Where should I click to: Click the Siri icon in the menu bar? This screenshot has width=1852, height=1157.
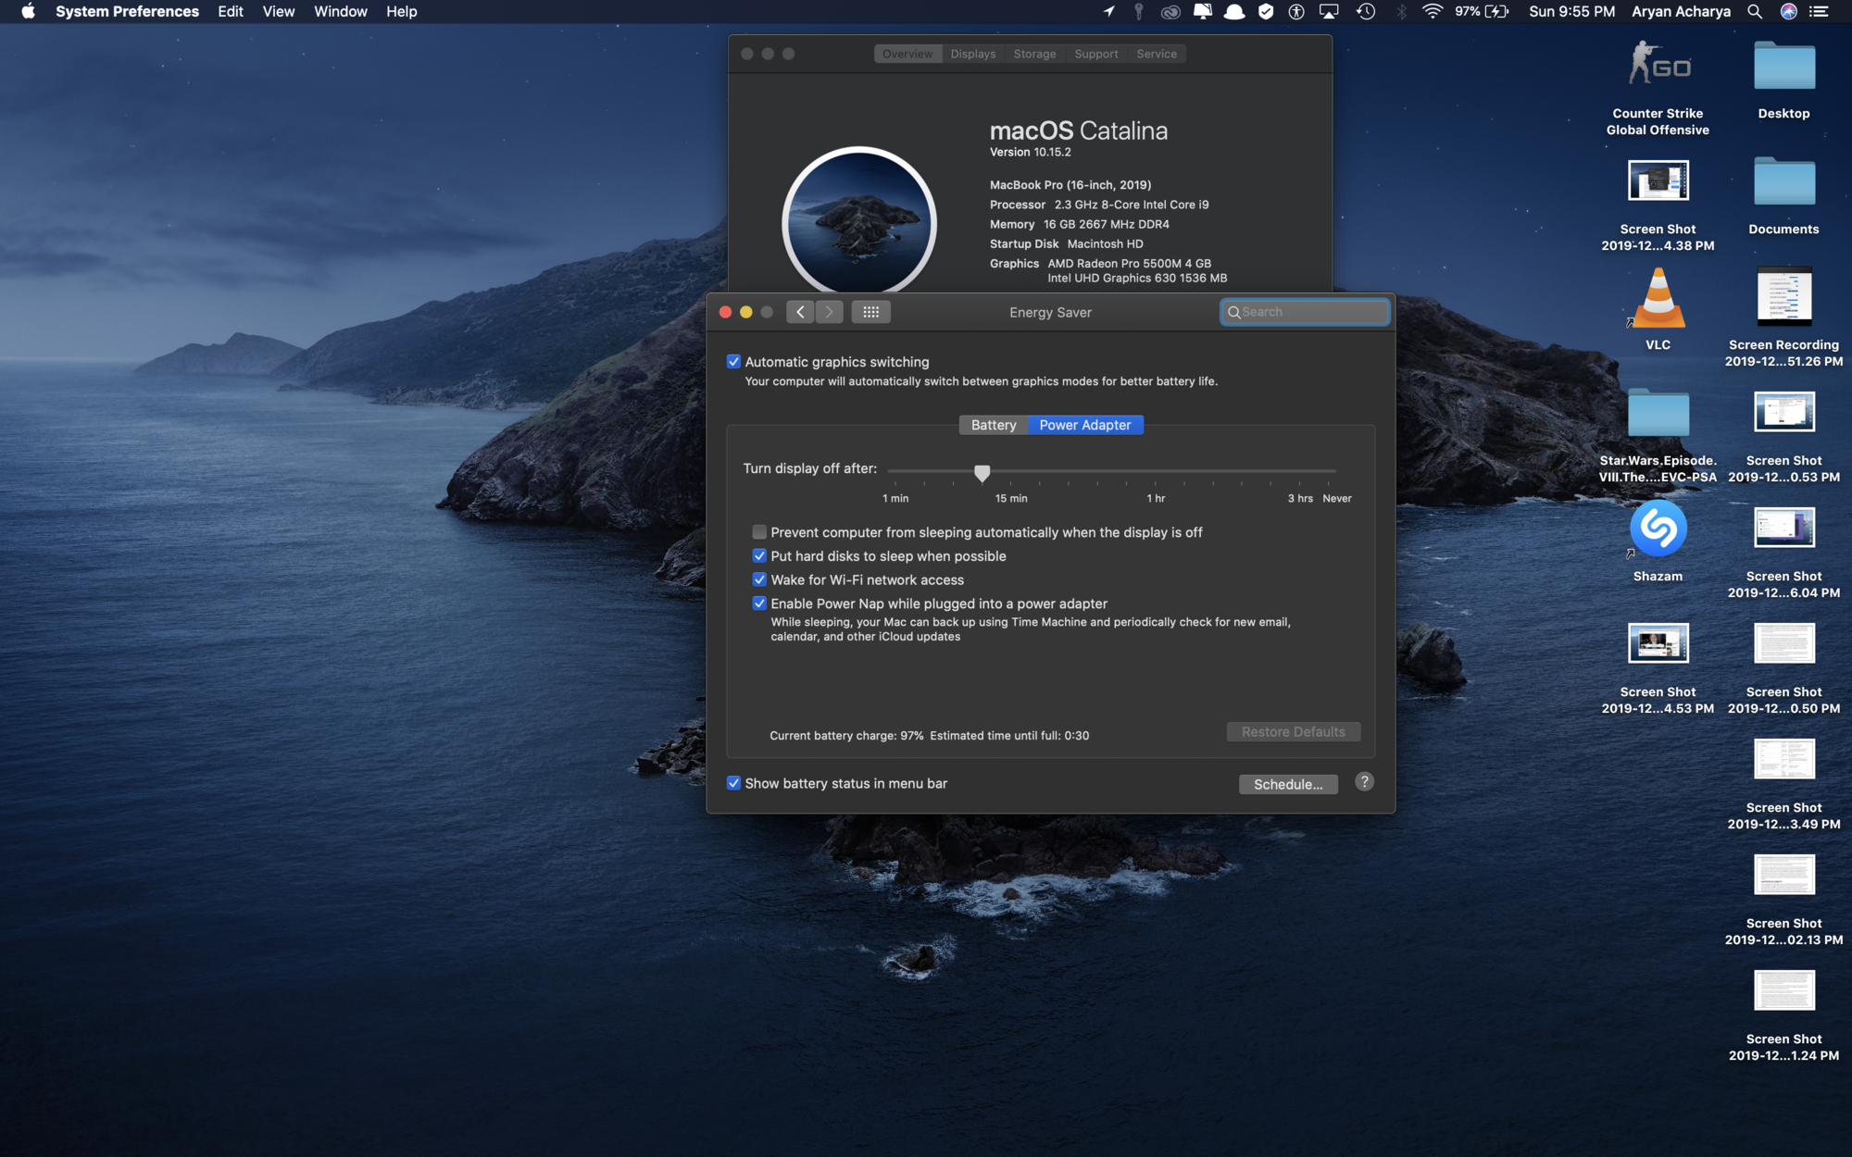click(x=1788, y=11)
